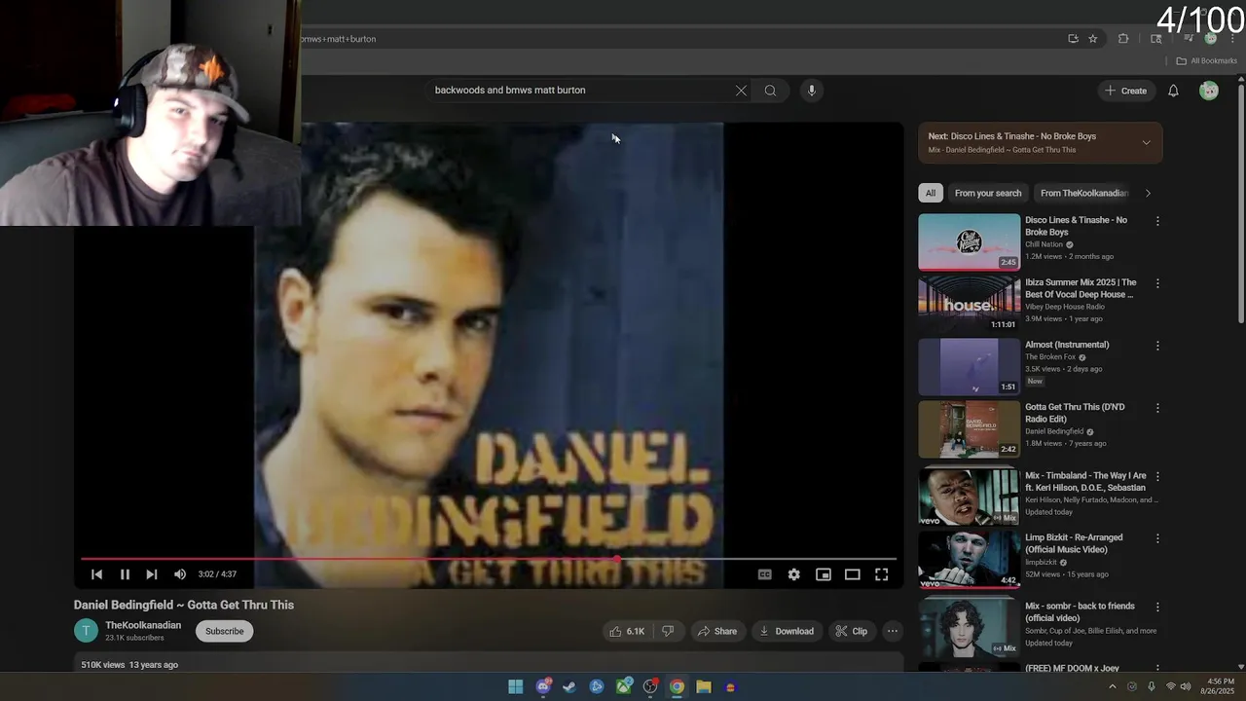Play Almost (Instrumental) thumbnail

click(x=969, y=367)
